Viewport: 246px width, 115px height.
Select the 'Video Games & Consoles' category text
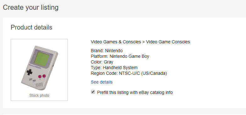[x=116, y=42]
